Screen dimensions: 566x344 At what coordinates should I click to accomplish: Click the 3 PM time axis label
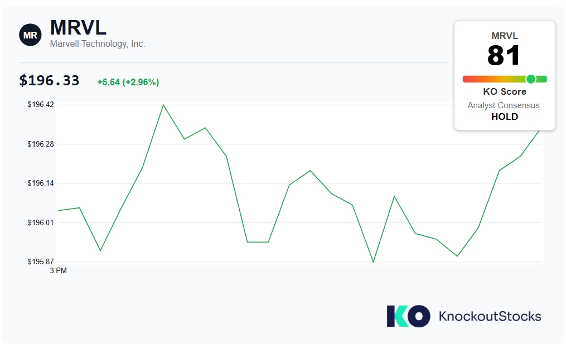click(58, 270)
